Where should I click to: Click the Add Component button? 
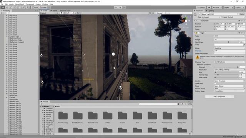[219, 97]
